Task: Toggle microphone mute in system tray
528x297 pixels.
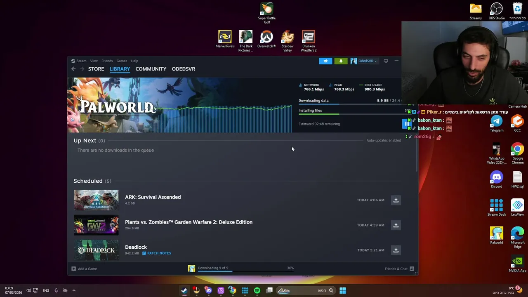Action: coord(56,290)
